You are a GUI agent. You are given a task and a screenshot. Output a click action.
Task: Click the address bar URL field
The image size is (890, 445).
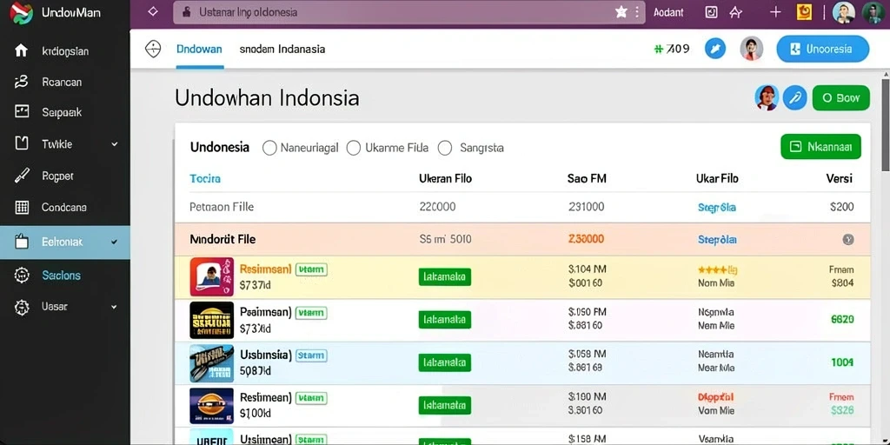(408, 12)
